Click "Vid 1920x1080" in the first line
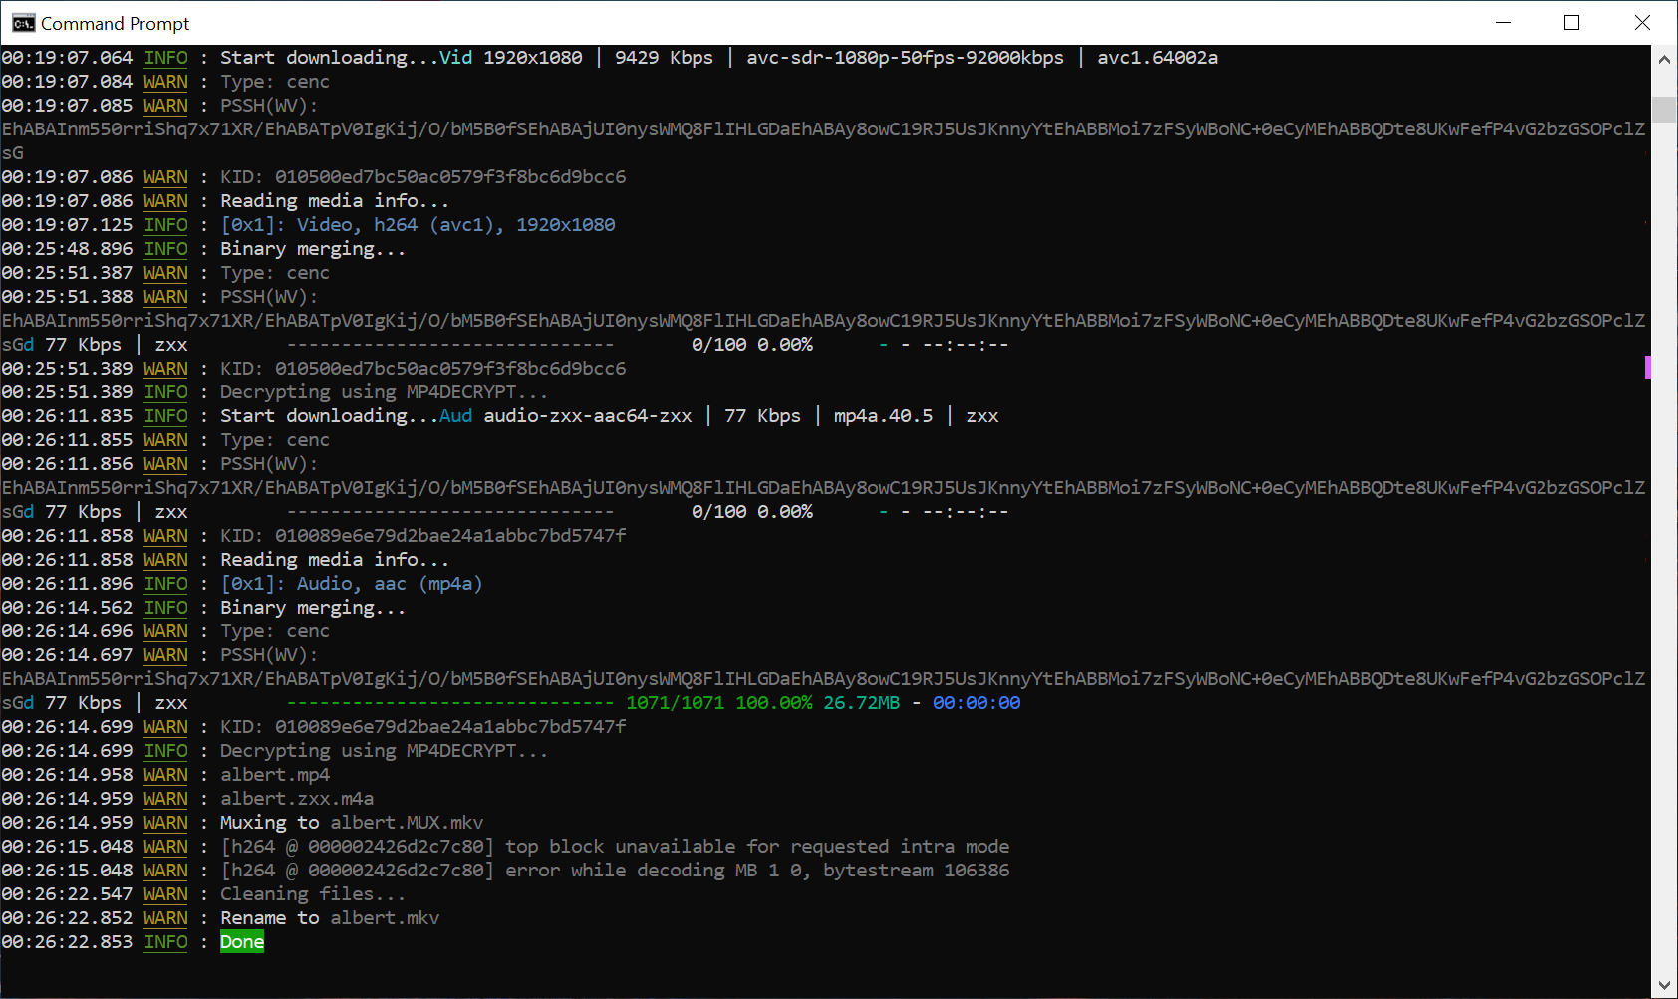This screenshot has width=1678, height=999. coord(511,58)
